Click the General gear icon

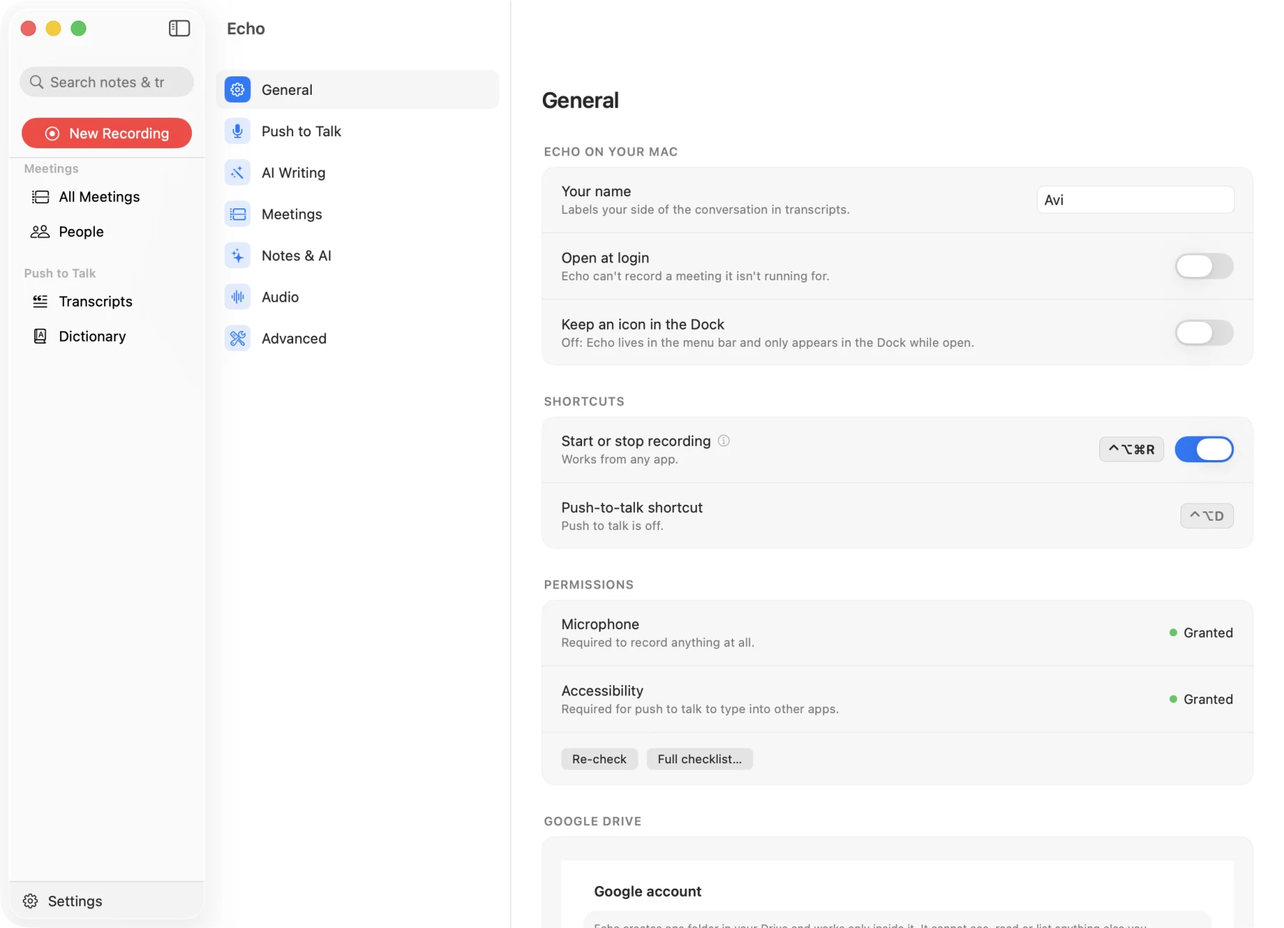click(238, 90)
